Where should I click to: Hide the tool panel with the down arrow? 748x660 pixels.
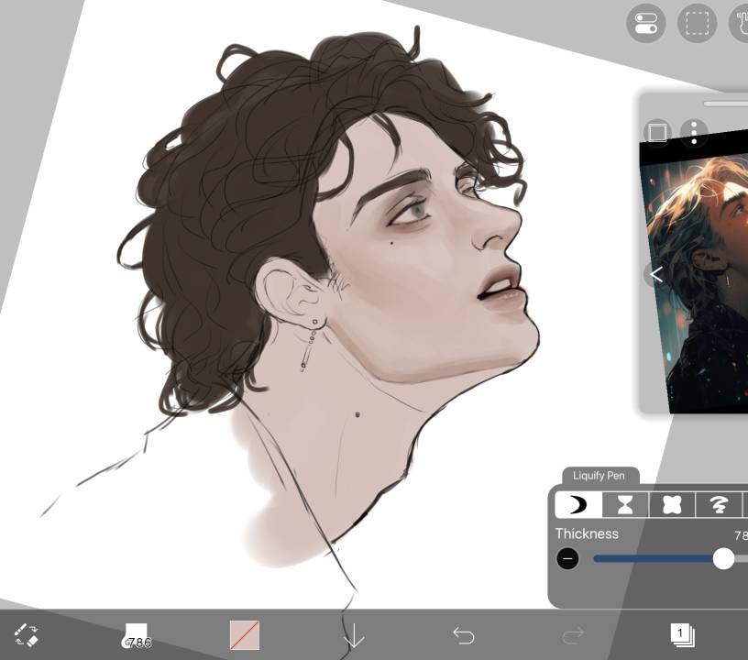click(354, 635)
